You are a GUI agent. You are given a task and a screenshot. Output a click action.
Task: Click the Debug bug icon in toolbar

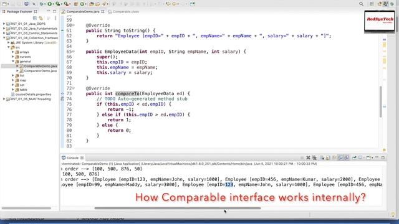[41, 4]
